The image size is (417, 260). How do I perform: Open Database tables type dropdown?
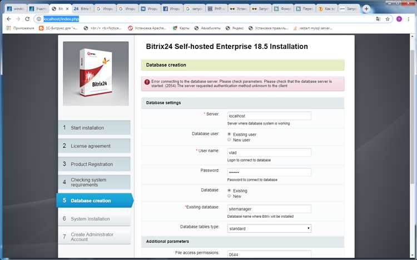click(269, 228)
